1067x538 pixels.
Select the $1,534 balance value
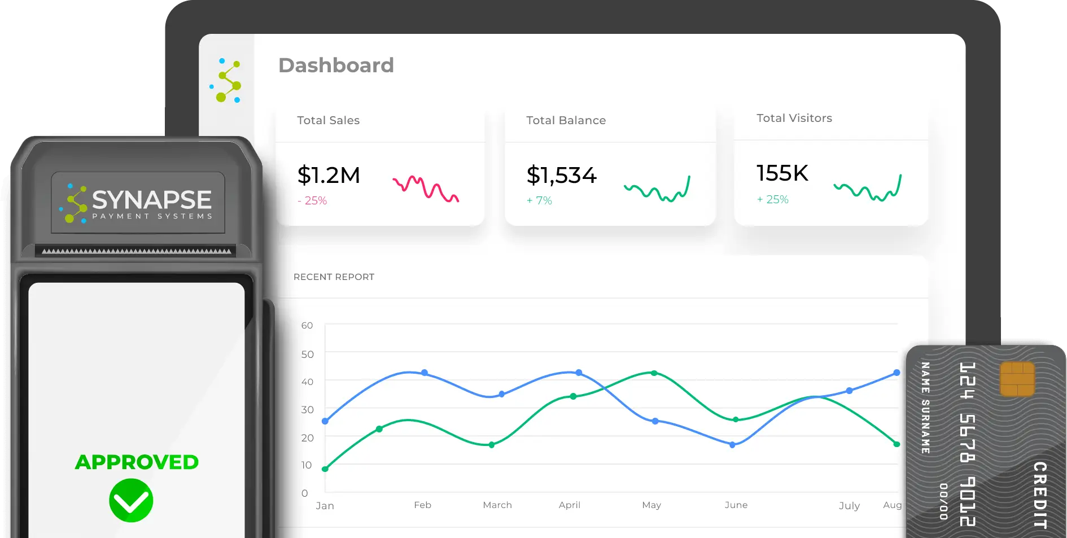561,175
